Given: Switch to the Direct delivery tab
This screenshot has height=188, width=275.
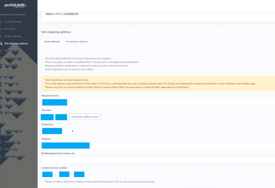Looking at the screenshot, I should 52,42.
